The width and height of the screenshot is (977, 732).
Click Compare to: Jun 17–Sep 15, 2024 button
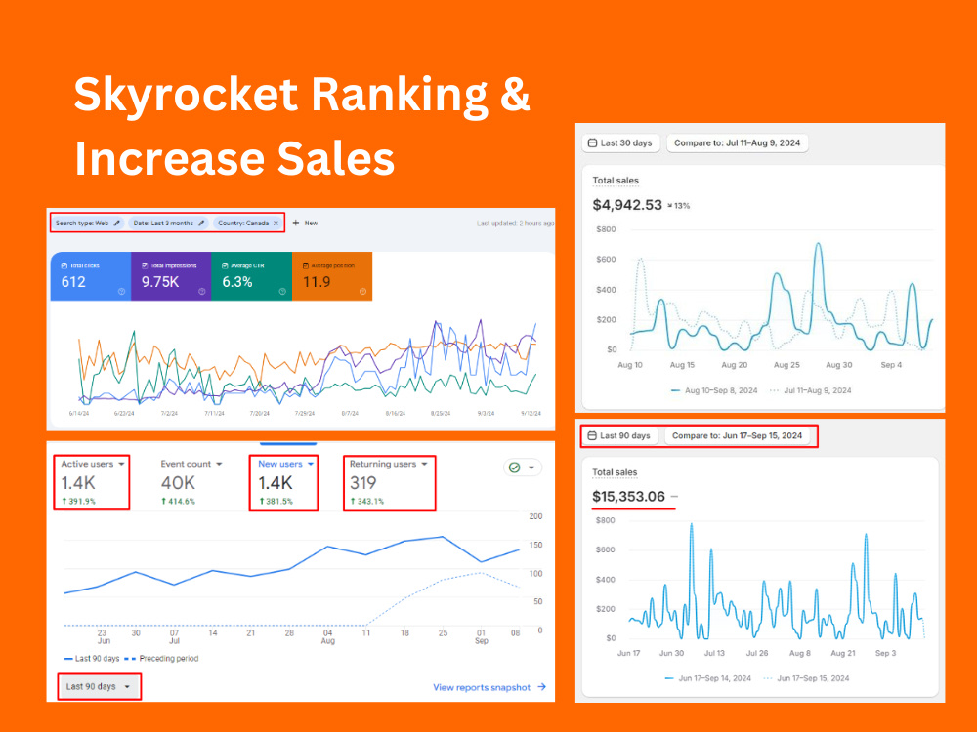click(x=737, y=435)
